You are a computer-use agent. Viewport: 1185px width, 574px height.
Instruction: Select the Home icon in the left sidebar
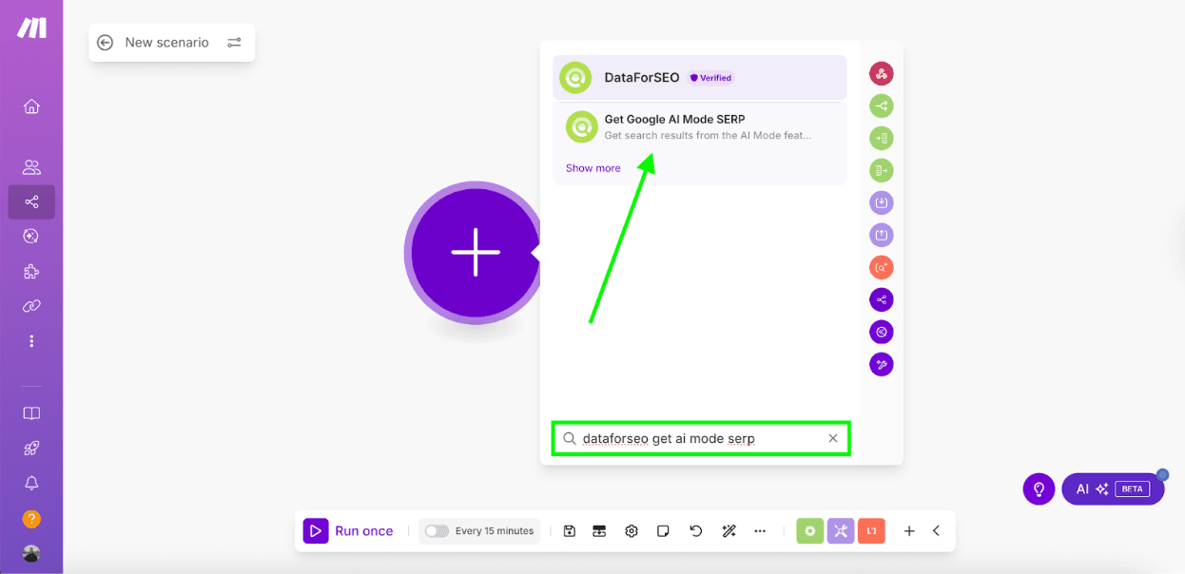pos(31,106)
